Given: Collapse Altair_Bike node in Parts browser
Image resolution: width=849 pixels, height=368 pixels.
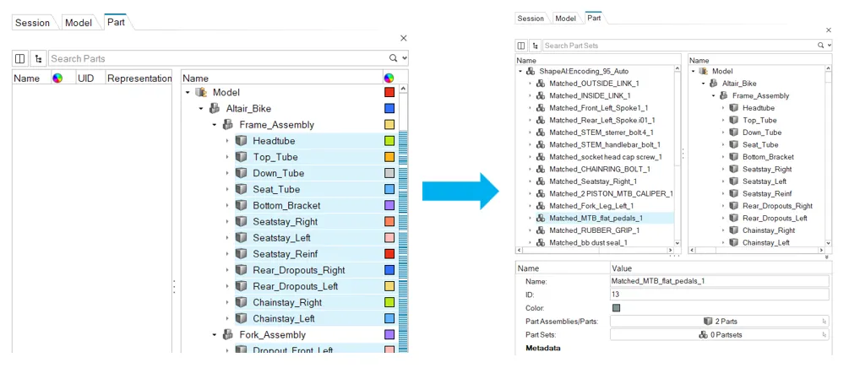Looking at the screenshot, I should click(x=201, y=109).
